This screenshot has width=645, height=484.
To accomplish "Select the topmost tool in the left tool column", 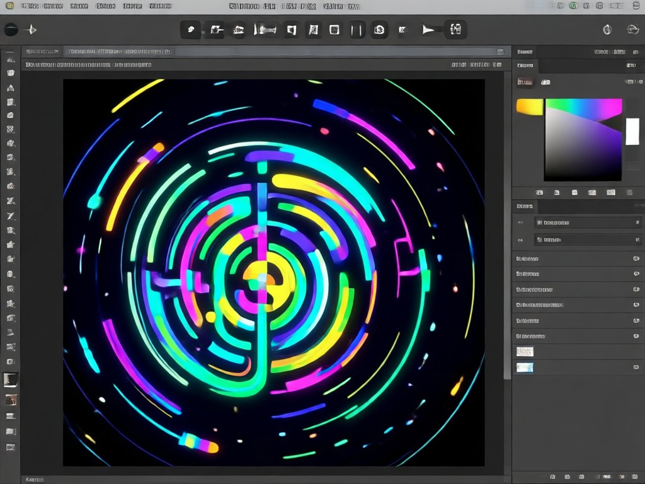I will click(11, 60).
